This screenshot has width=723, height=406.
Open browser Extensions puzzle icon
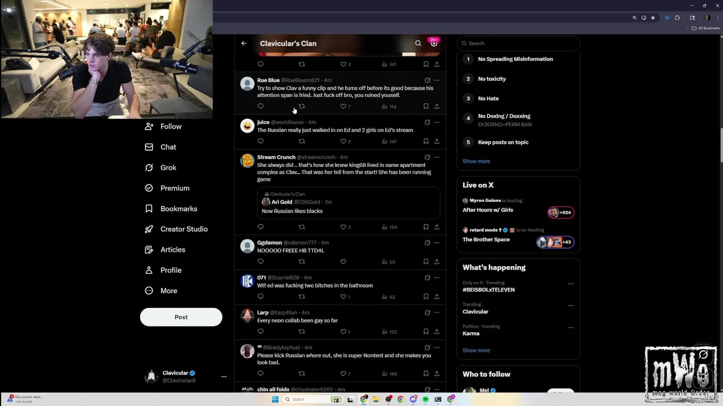click(x=677, y=18)
